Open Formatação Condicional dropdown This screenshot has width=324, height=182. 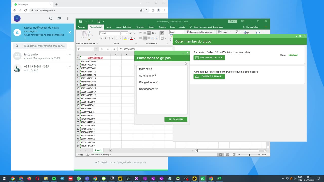point(200,32)
